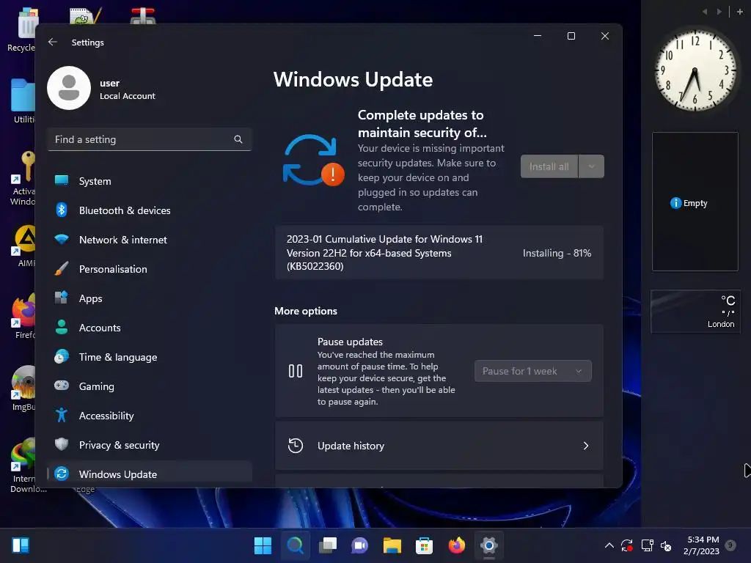Screen dimensions: 751x563
Task: Show hidden tray icons chevron
Action: point(609,545)
